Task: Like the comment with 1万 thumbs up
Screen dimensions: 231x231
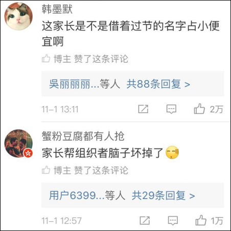Action: (201, 220)
